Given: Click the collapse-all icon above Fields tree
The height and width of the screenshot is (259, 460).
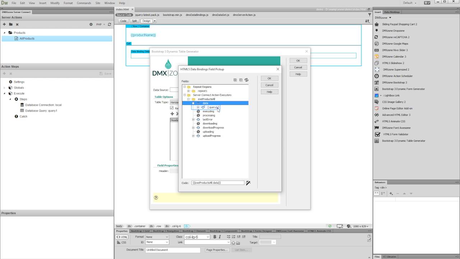Looking at the screenshot, I should (241, 80).
